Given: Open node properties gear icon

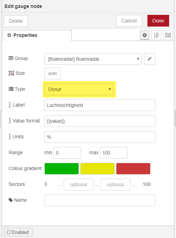Looking at the screenshot, I should [145, 35].
